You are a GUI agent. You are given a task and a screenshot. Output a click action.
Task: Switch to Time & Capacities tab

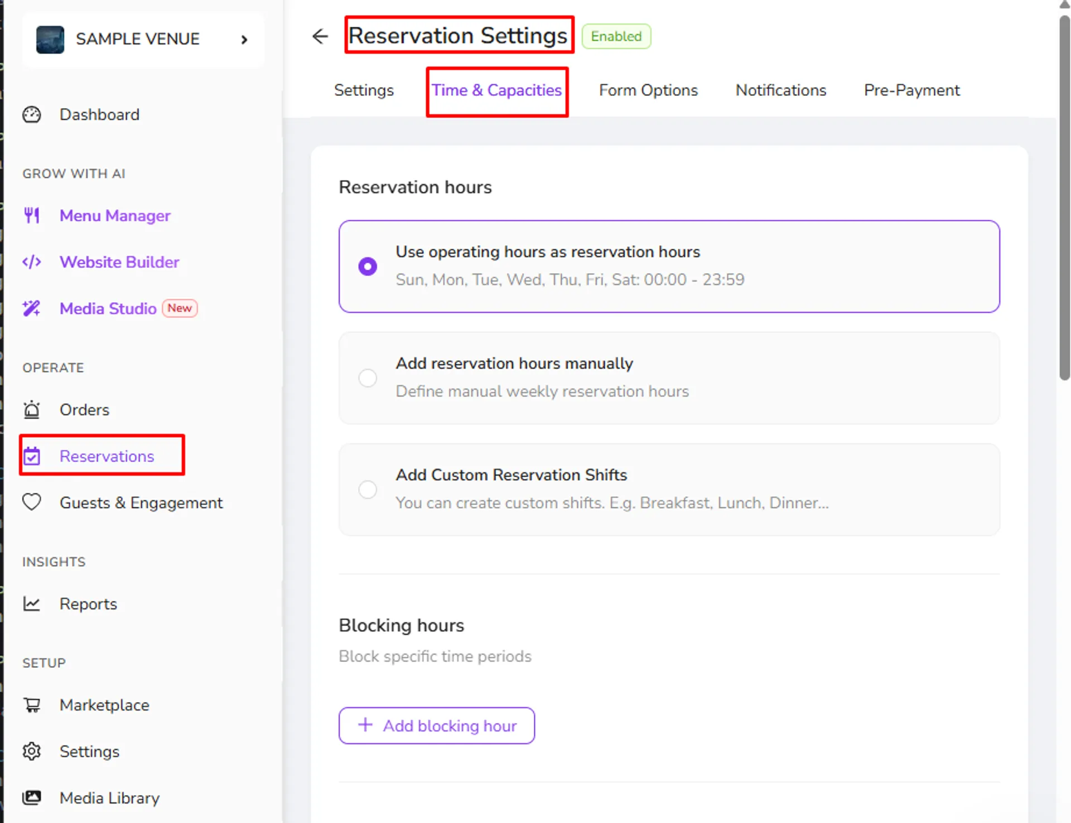tap(496, 90)
